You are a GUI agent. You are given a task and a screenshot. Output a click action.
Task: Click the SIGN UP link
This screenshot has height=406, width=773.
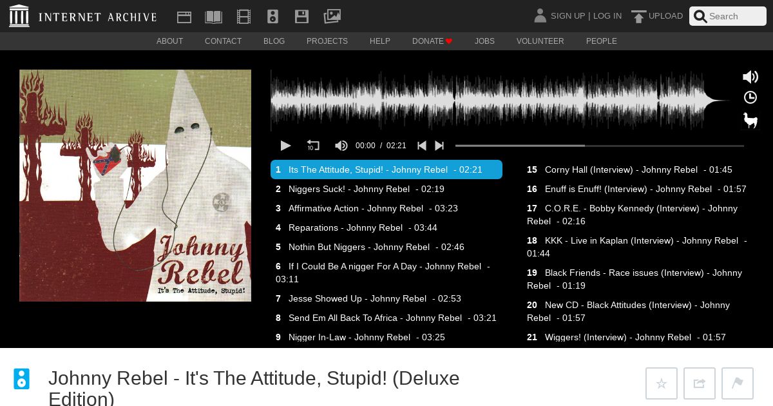point(568,16)
